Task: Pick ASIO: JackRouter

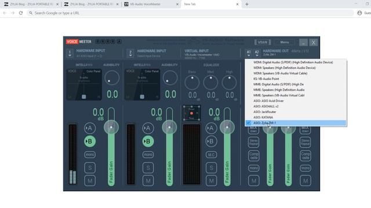Action: click(x=296, y=112)
